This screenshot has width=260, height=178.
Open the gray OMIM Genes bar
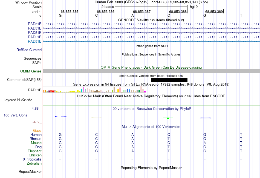151,71
